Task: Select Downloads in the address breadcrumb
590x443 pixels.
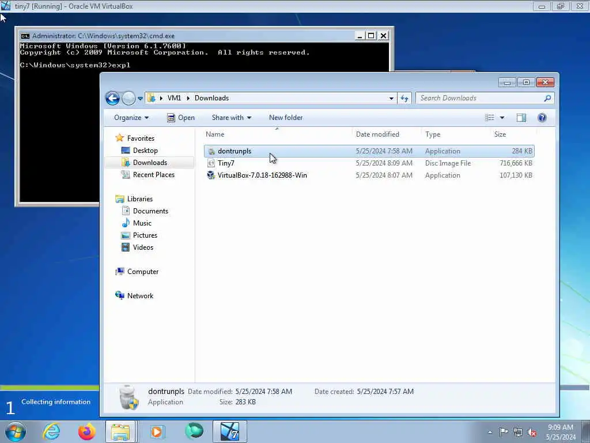Action: pyautogui.click(x=211, y=98)
